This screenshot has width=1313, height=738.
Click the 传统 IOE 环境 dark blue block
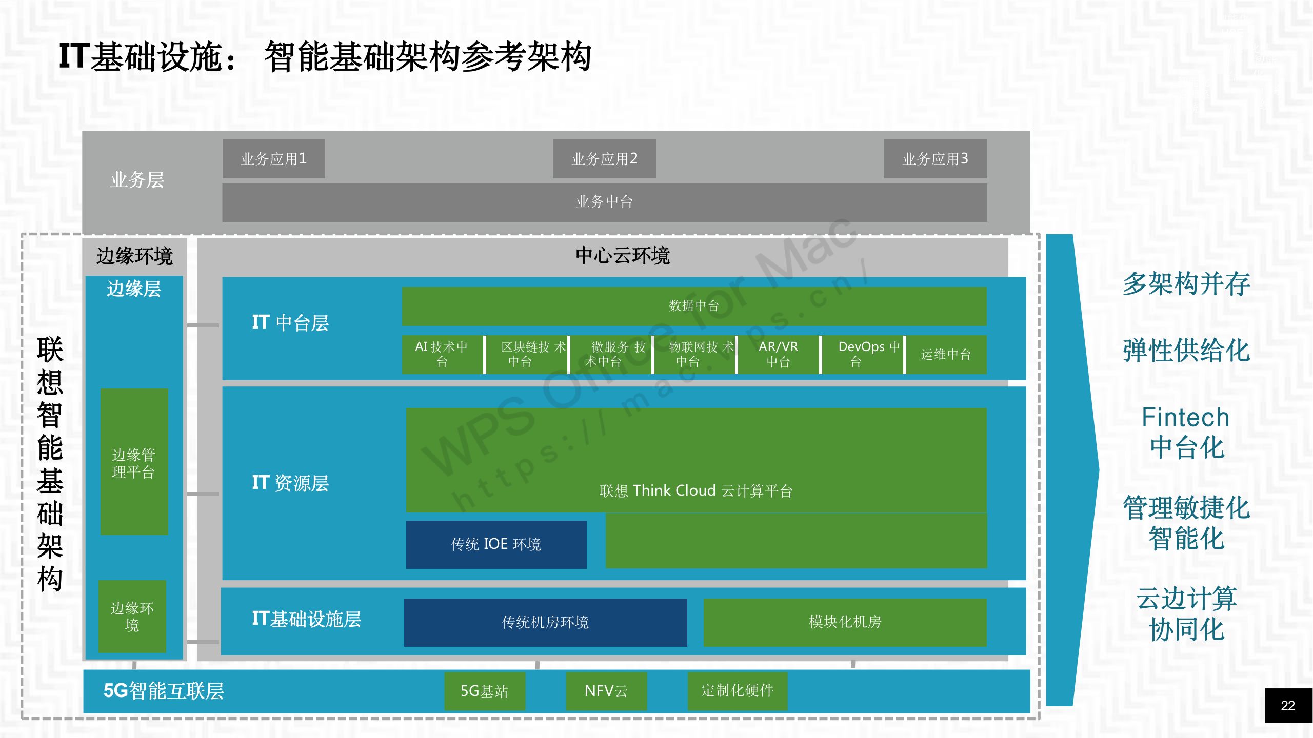pos(496,544)
